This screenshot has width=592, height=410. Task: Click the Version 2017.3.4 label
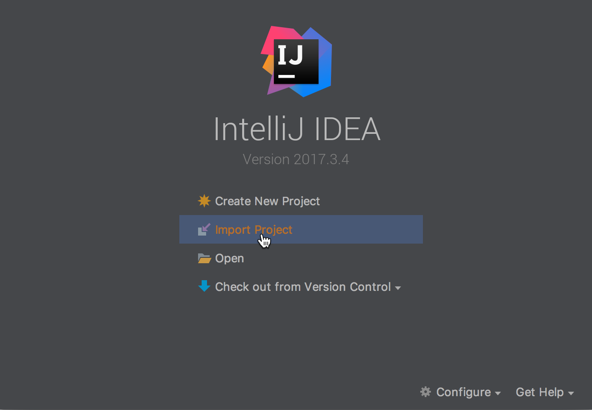coord(296,159)
